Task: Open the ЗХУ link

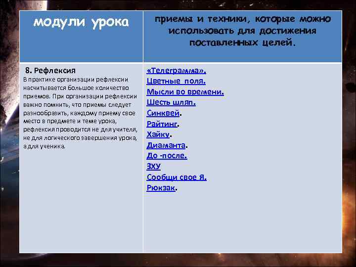Action: [x=153, y=166]
